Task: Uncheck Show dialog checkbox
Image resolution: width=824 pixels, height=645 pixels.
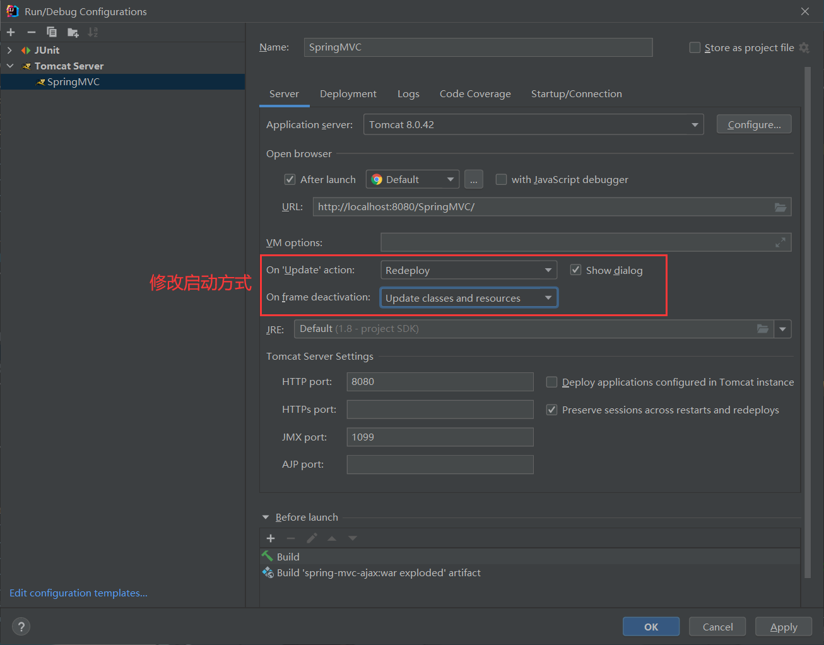Action: click(575, 270)
